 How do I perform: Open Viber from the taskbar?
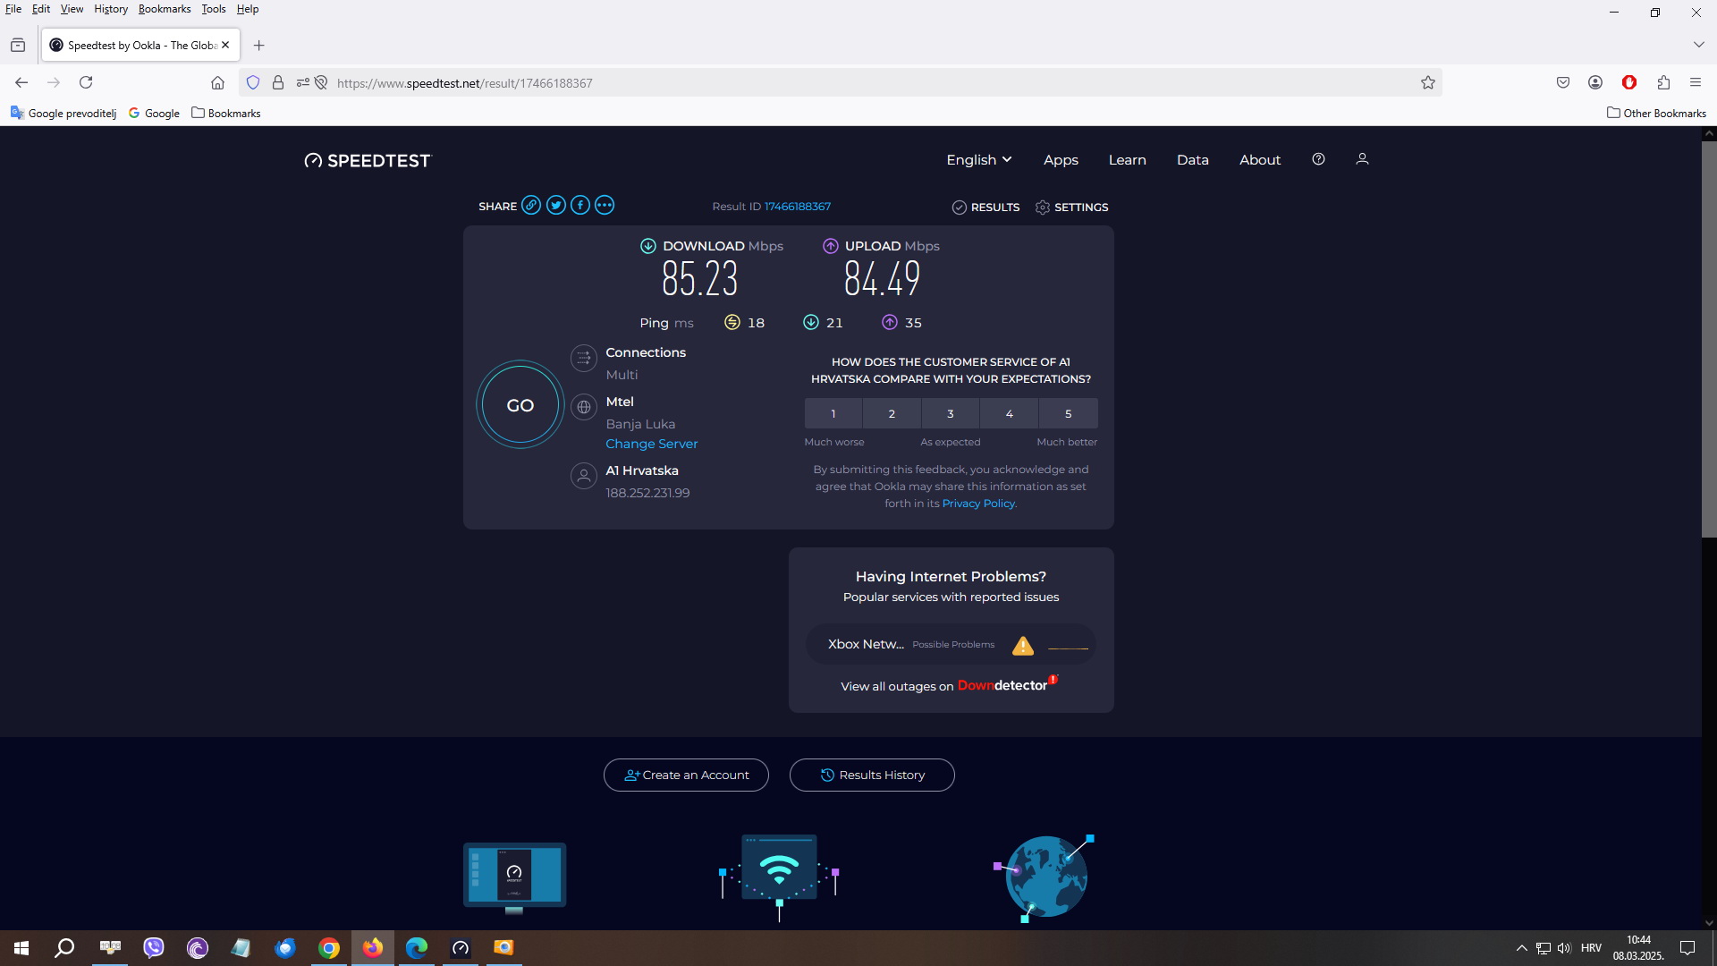click(x=154, y=947)
